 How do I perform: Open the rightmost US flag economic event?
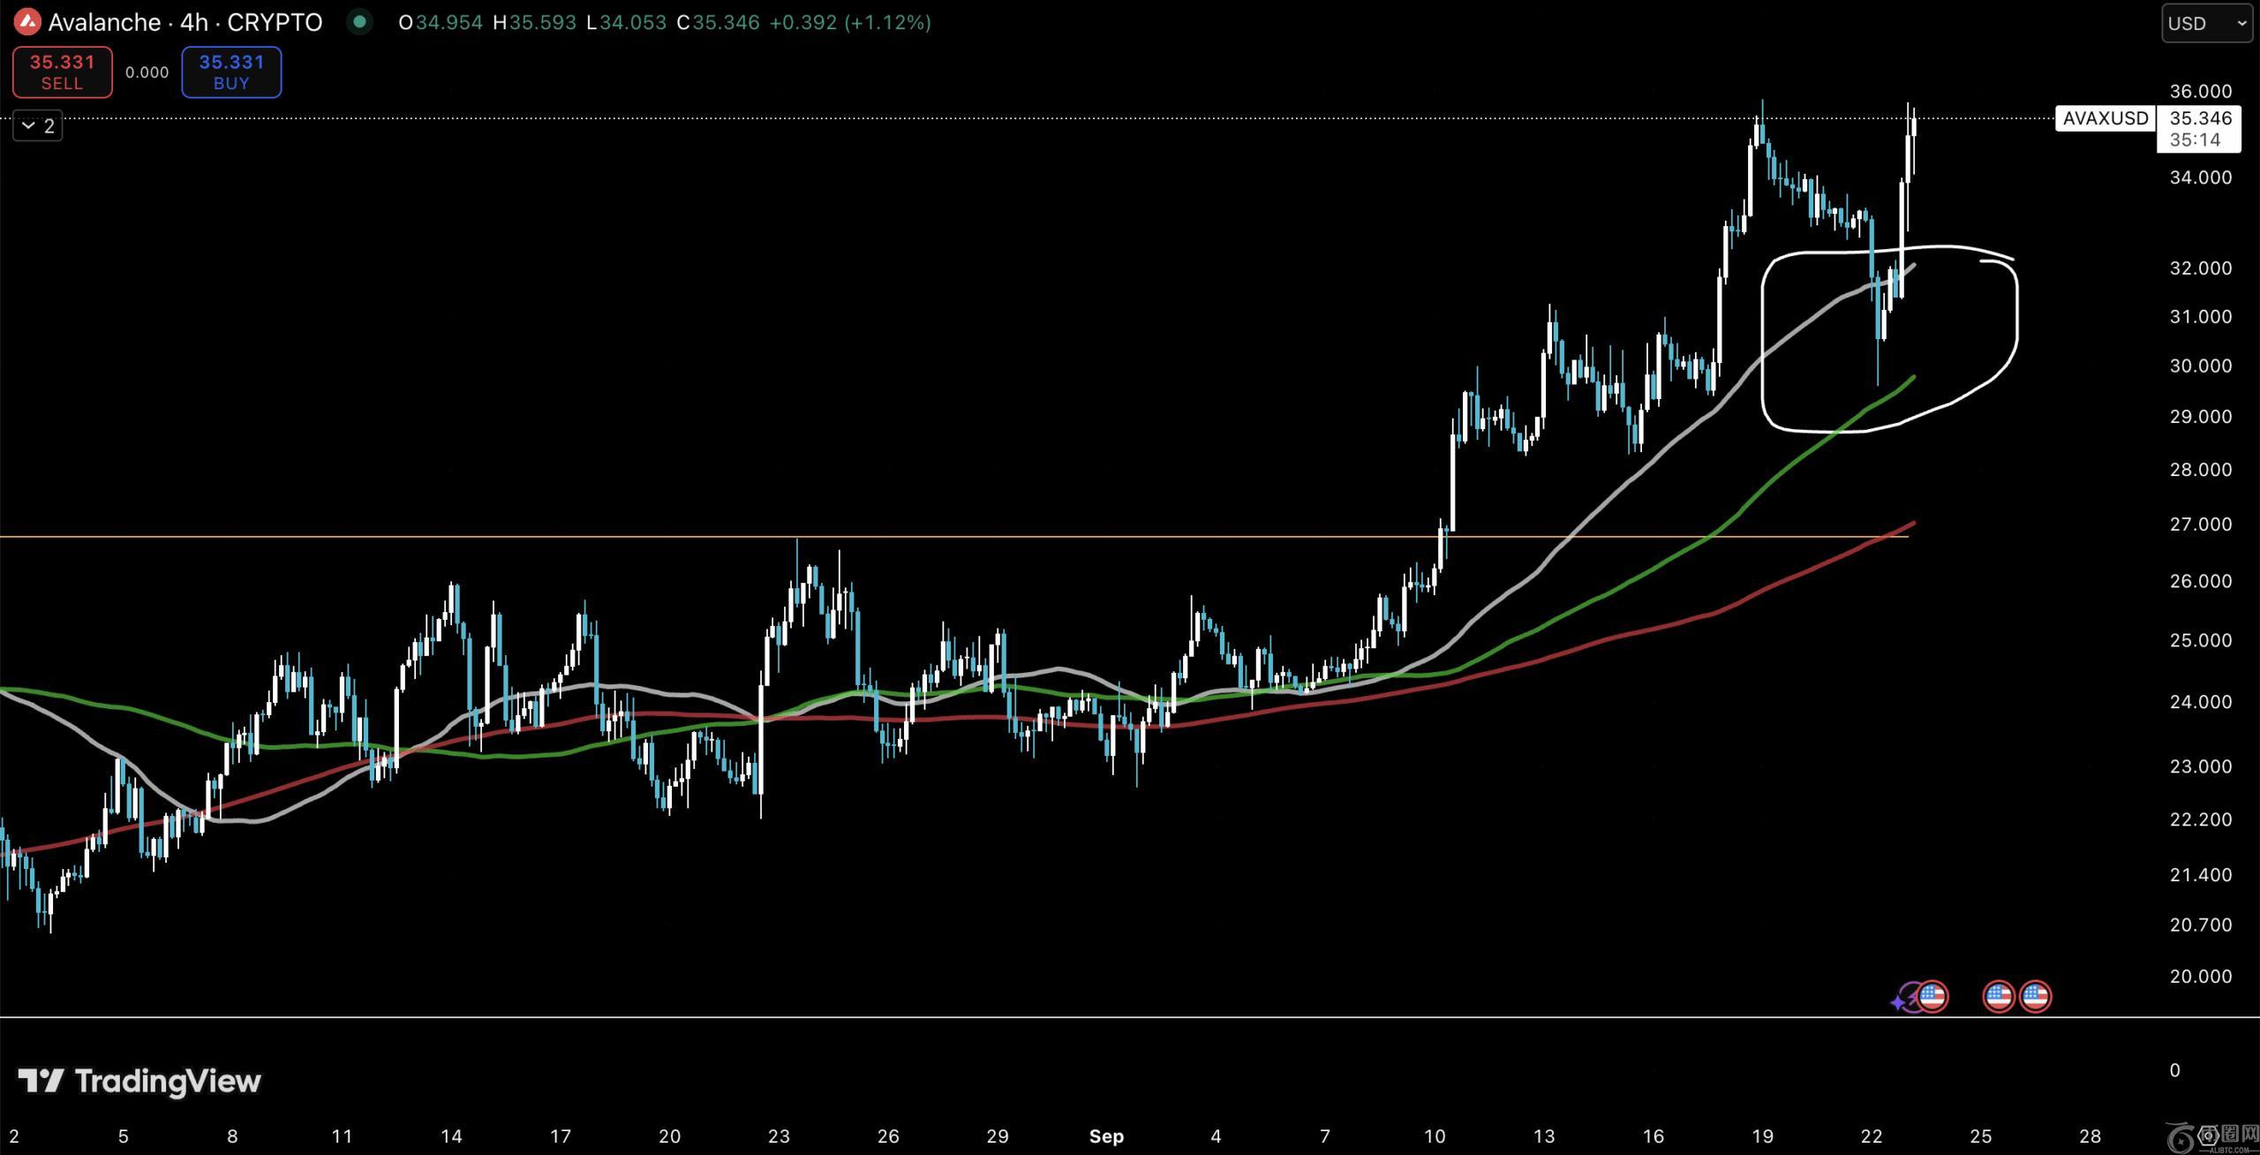2036,997
